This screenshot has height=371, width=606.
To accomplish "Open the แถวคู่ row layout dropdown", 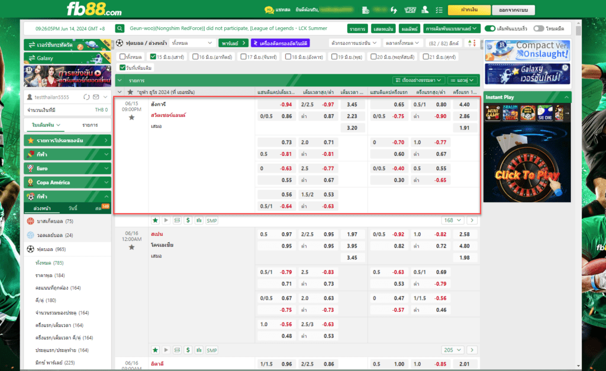I will tap(462, 80).
